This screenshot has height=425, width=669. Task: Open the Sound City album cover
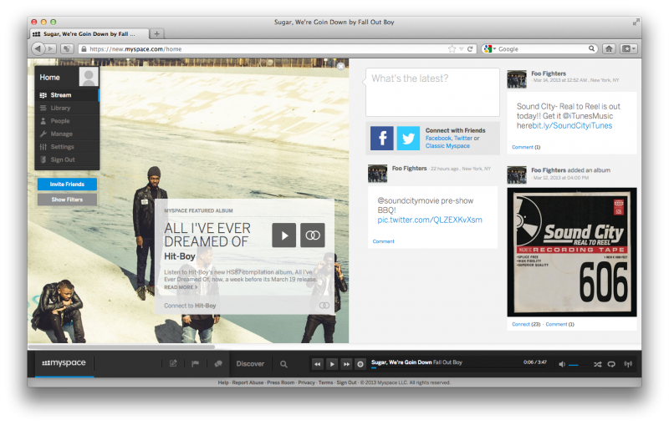[572, 252]
